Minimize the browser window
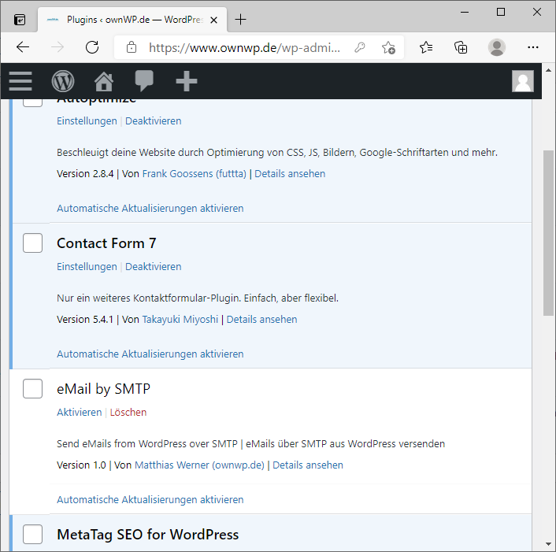 (x=465, y=12)
